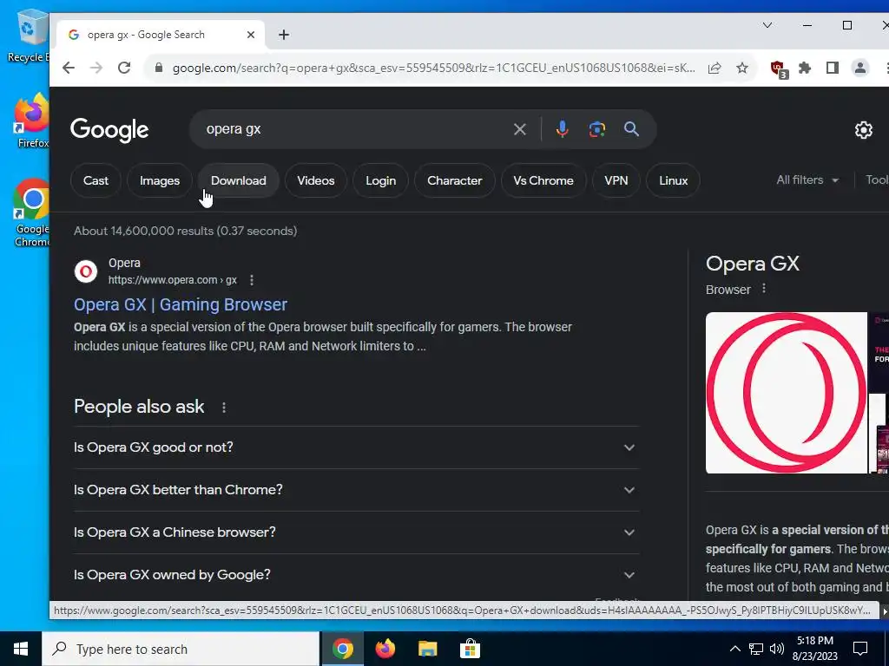
Task: Open the Opera GX | Gaming Browser result
Action: click(x=181, y=304)
